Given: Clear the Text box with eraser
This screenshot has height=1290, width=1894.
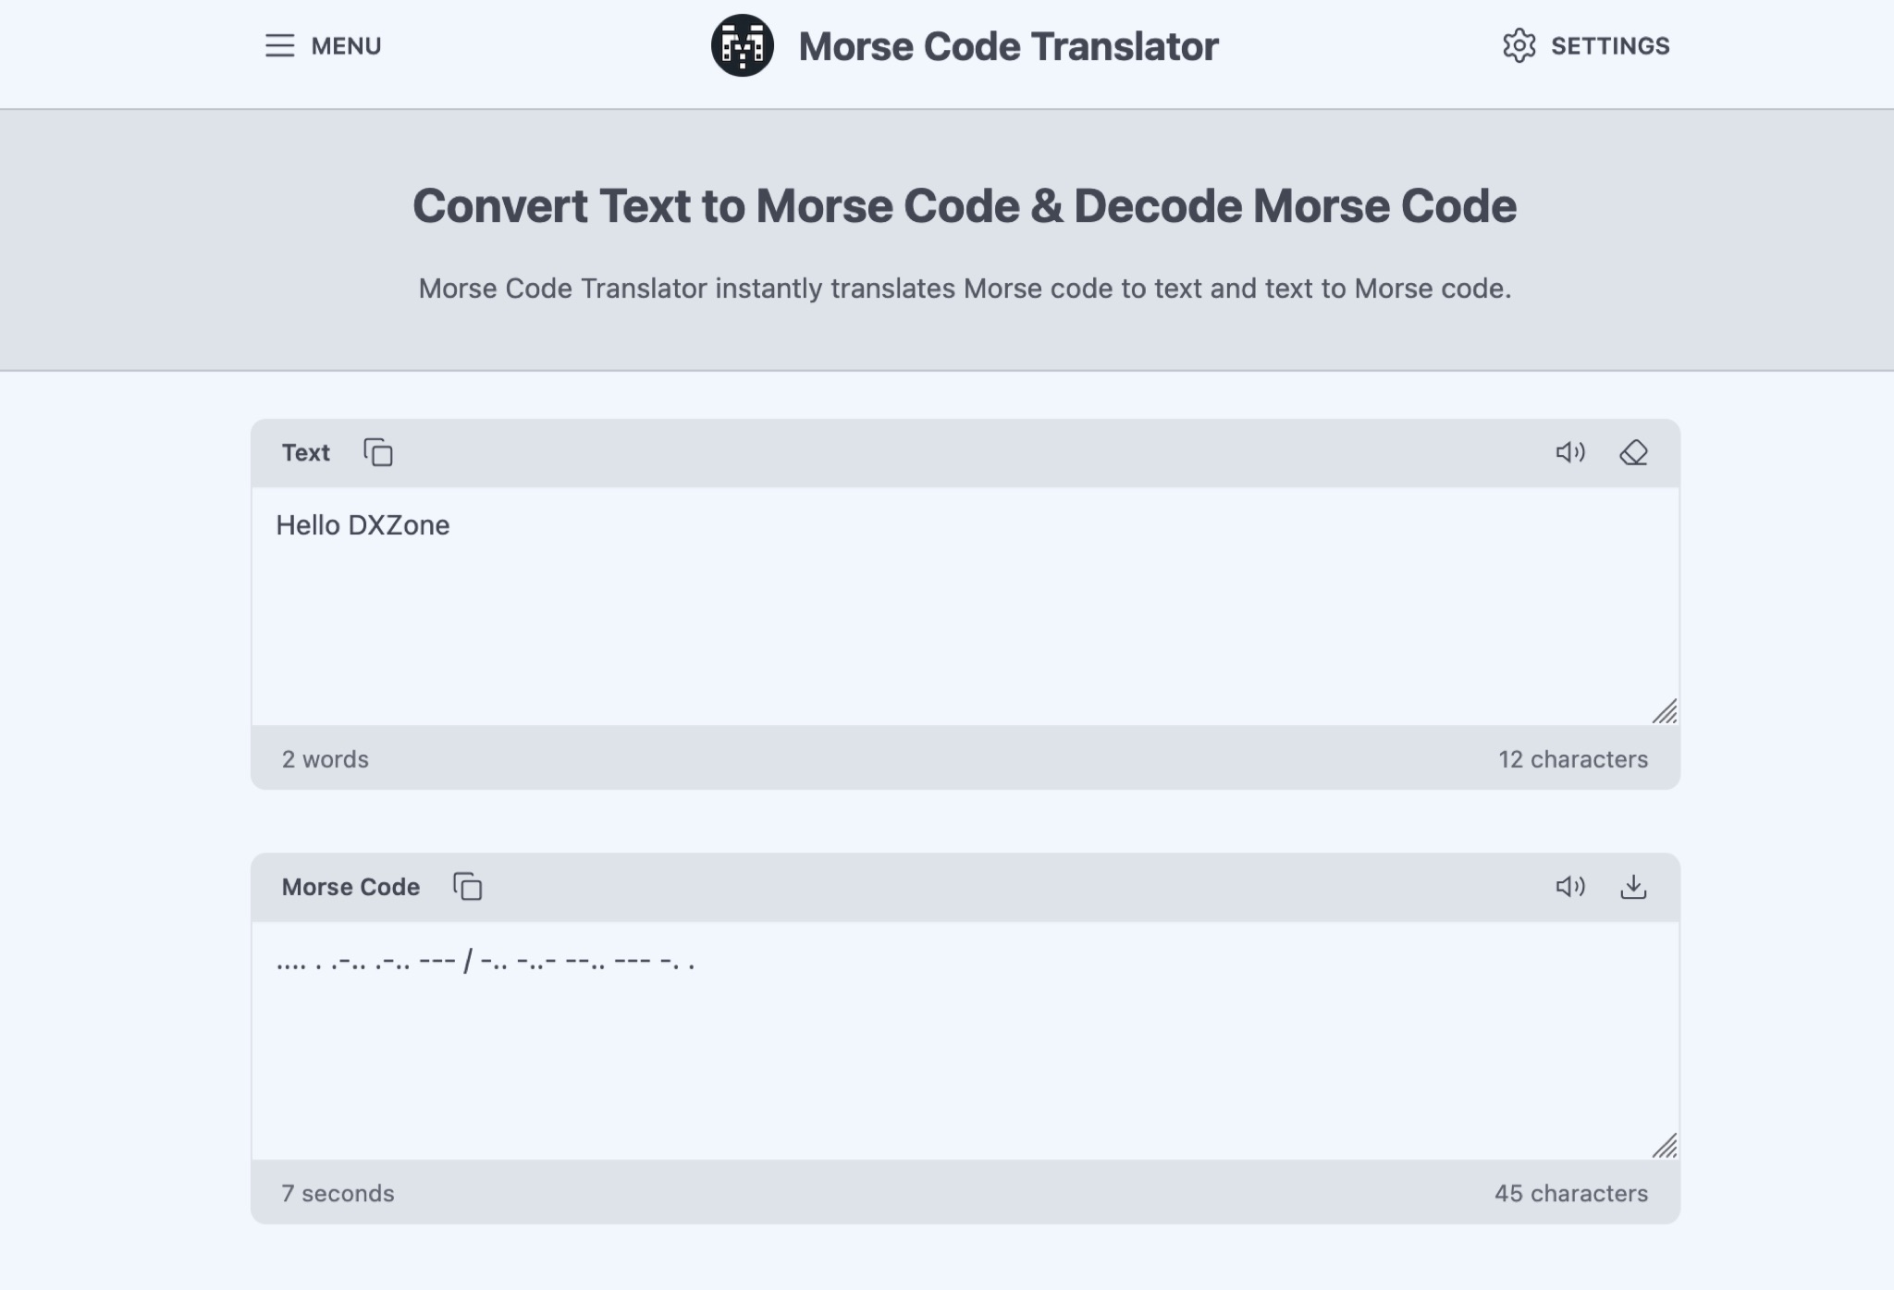Looking at the screenshot, I should tap(1633, 453).
